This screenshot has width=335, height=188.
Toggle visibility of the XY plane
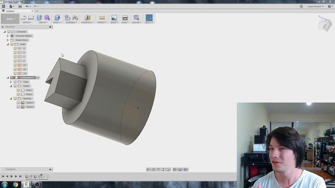(x=15, y=65)
